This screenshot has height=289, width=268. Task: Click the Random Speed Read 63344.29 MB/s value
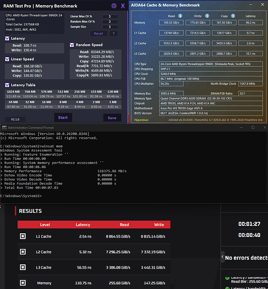(x=102, y=52)
